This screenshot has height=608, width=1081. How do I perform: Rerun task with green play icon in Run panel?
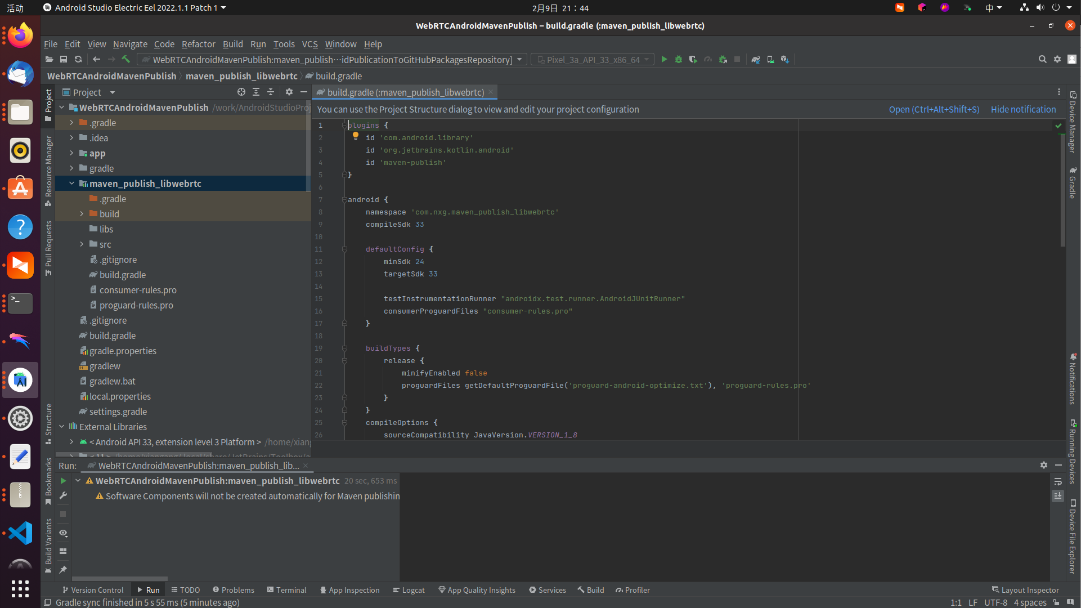tap(63, 481)
